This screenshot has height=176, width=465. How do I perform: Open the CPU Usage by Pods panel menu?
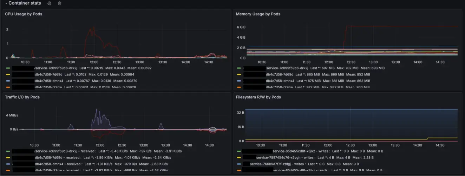24,14
